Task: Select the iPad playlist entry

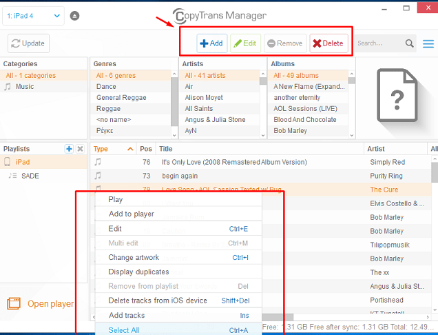Action: click(43, 162)
